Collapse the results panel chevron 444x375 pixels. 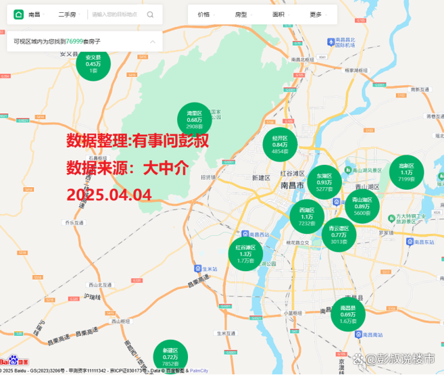click(x=153, y=42)
